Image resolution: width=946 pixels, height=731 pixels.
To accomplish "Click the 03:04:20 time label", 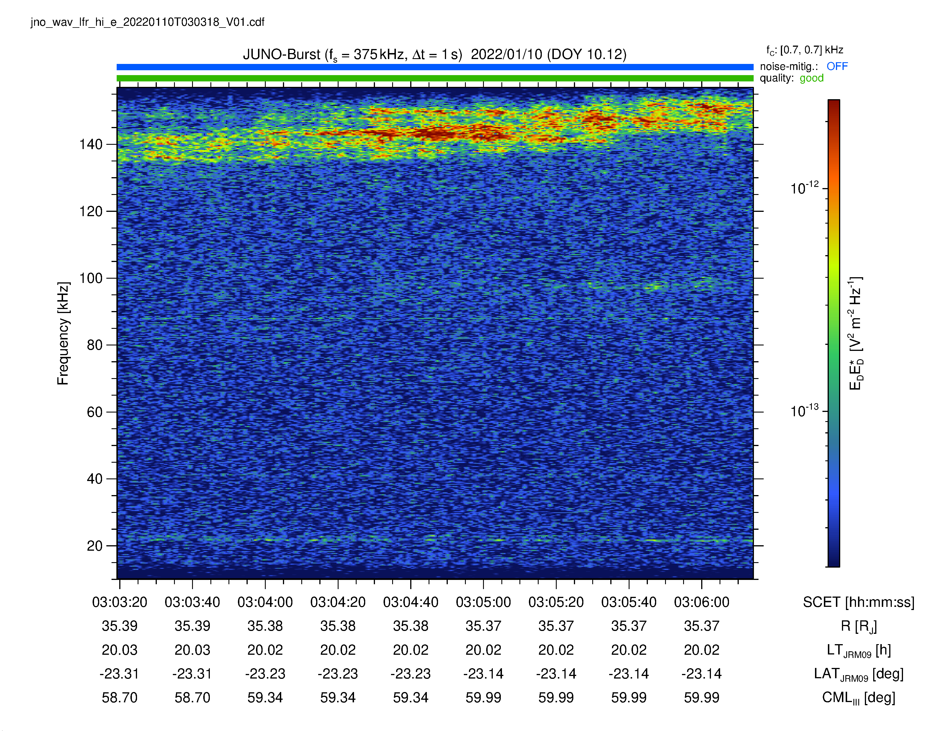I will tap(338, 602).
